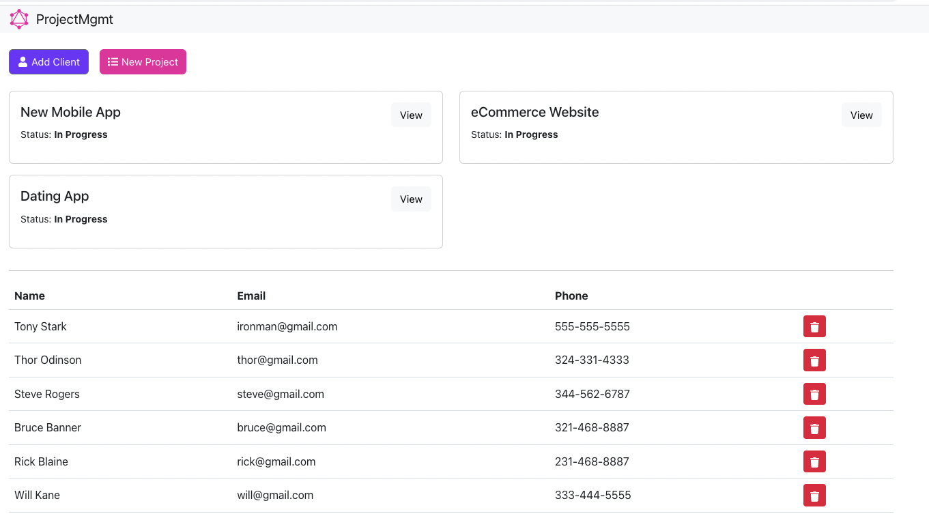Image resolution: width=929 pixels, height=529 pixels.
Task: Click the Phone column header
Action: point(571,296)
